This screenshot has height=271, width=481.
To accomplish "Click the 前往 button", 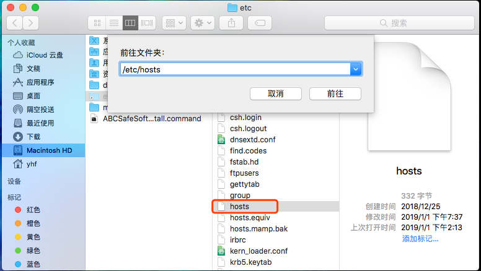I will 335,93.
